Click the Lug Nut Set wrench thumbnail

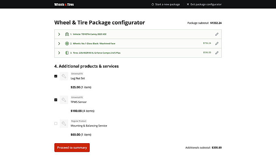(64, 76)
